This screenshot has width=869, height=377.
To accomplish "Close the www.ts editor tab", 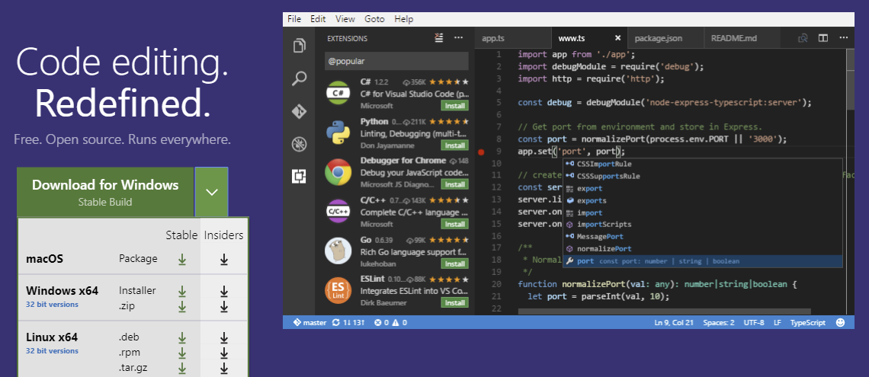I will (618, 38).
